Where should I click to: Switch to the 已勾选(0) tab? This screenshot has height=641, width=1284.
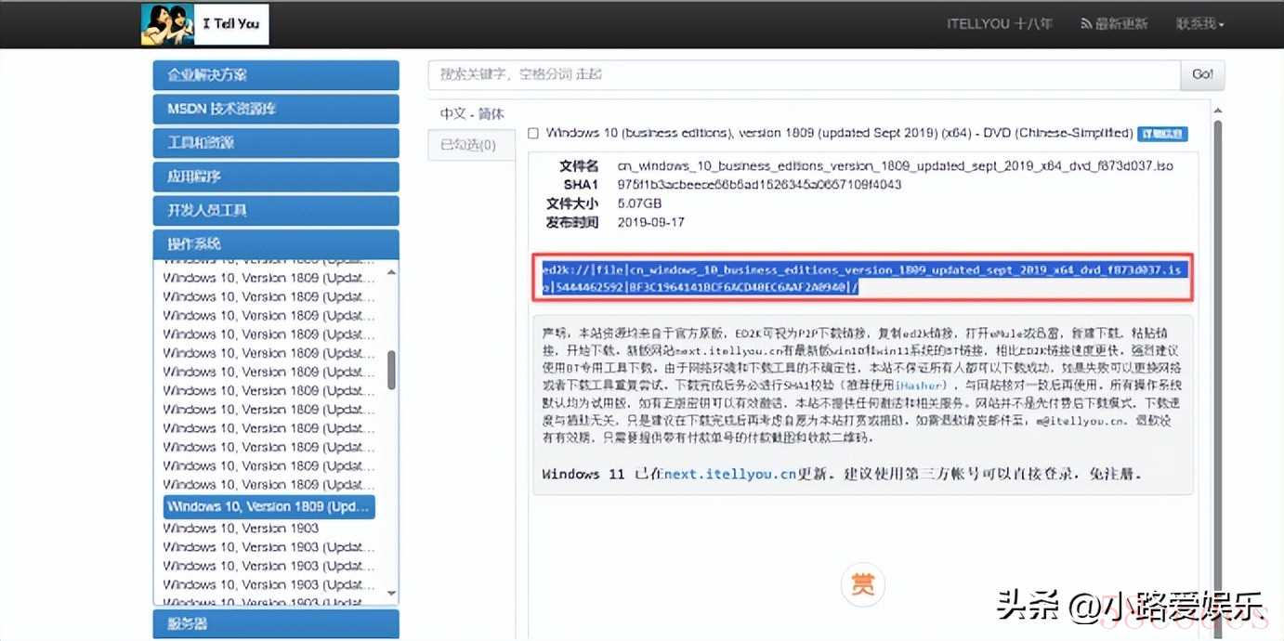(469, 145)
